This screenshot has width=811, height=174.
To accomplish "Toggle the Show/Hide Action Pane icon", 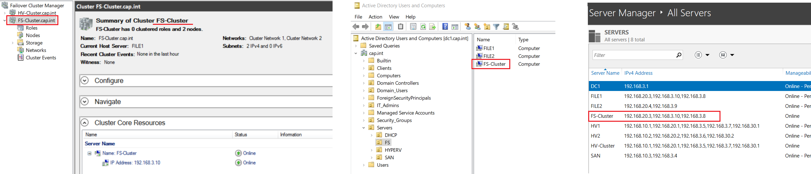I will 455,27.
